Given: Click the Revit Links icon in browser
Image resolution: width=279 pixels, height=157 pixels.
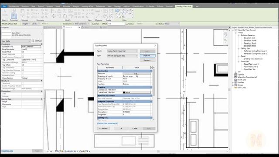Looking at the screenshot, I should [235, 88].
